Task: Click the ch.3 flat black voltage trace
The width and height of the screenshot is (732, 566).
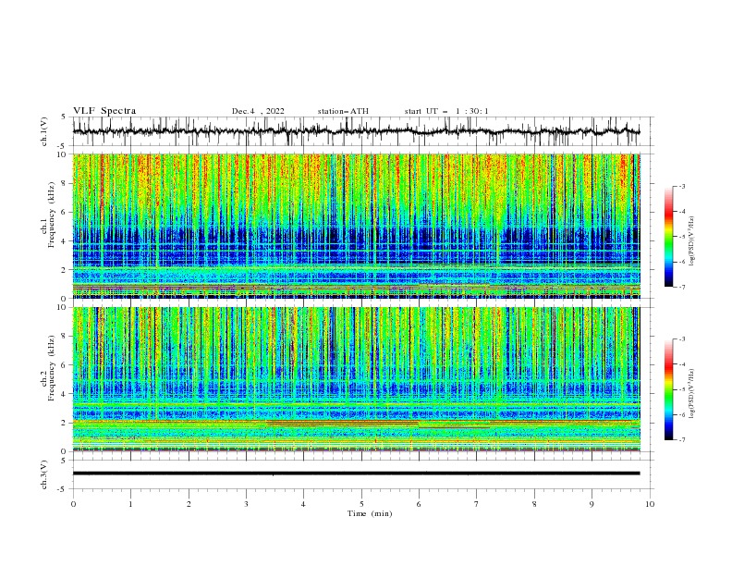Action: 356,474
